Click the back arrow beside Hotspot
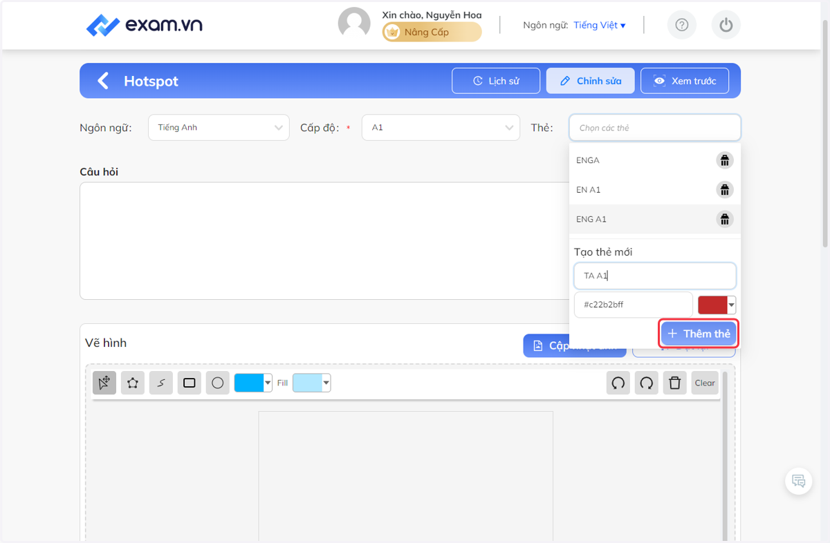This screenshot has height=543, width=830. (x=103, y=81)
